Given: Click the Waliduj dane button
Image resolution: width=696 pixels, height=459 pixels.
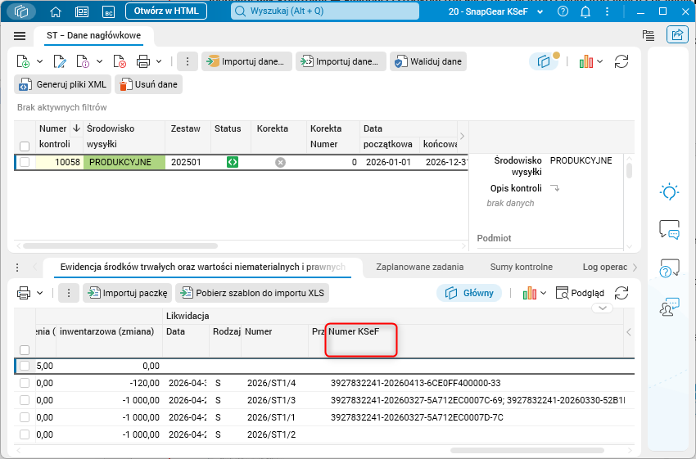Looking at the screenshot, I should 428,61.
